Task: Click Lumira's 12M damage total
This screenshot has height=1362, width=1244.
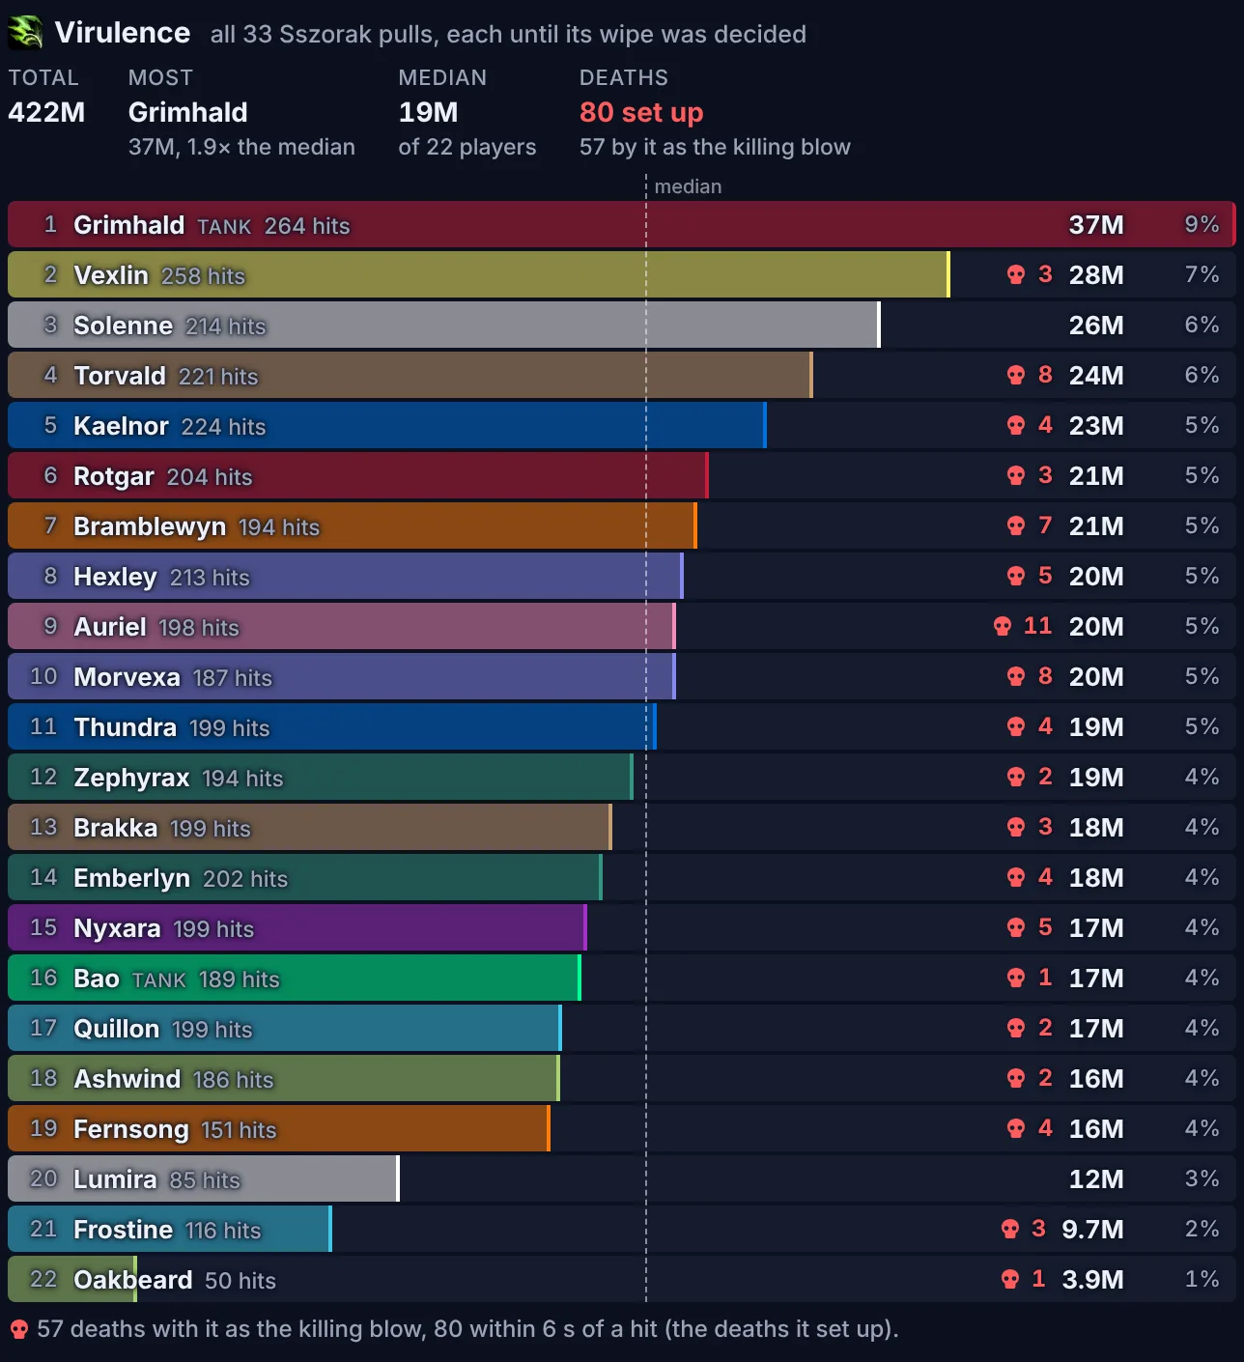Action: [x=1096, y=1179]
